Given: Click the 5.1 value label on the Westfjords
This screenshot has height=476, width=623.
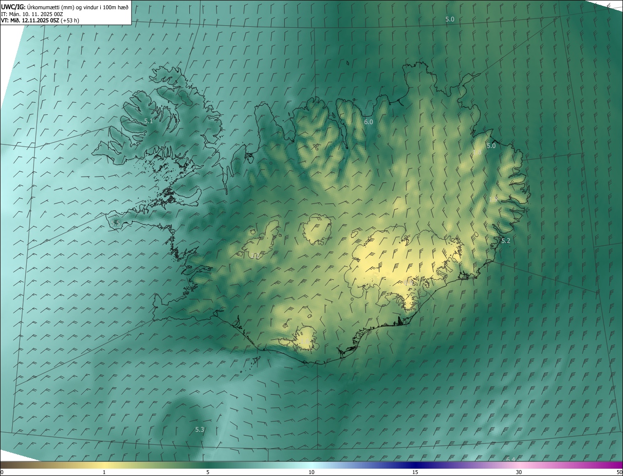Looking at the screenshot, I should pos(148,121).
